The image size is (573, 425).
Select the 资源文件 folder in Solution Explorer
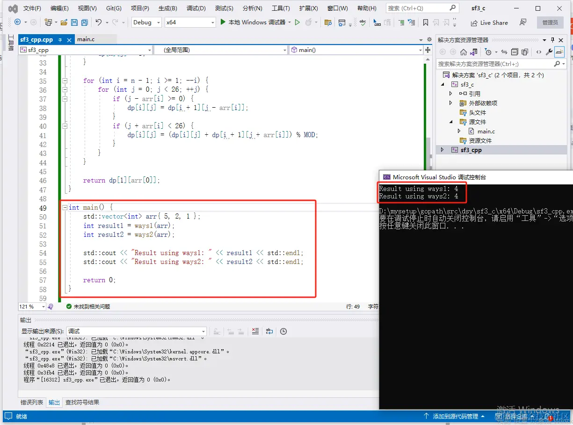tap(480, 140)
